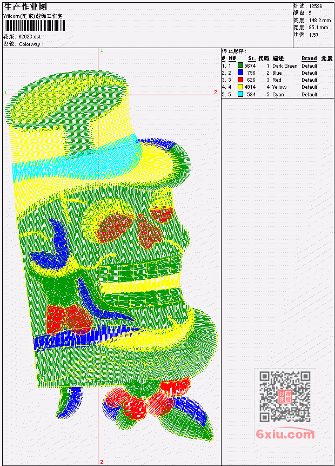Click the 'St.' column header
Screen dimensions: 335x466
252,58
